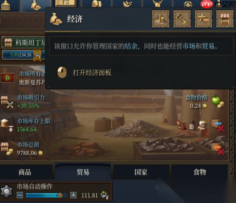Switch to the 食物 tab
The image size is (236, 203).
pyautogui.click(x=200, y=172)
